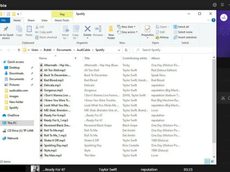The image size is (230, 172).
Task: Click quick access toolbar properties checkmark icon
Action: coord(8,14)
